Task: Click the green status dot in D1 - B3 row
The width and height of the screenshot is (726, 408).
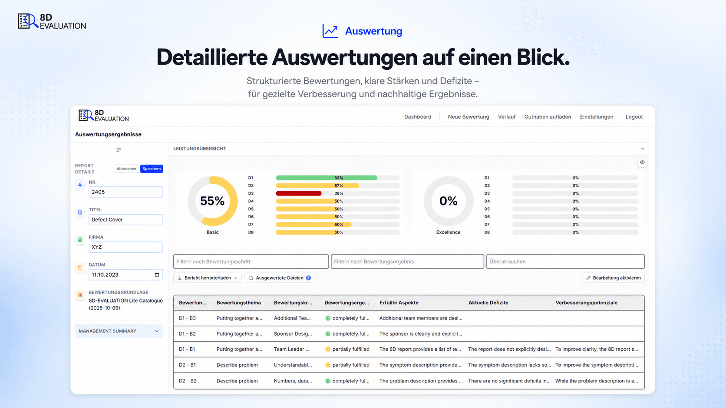Action: tap(328, 318)
